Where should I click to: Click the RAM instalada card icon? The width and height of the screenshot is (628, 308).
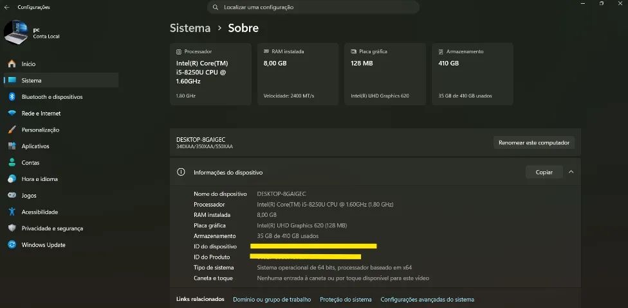tap(266, 51)
